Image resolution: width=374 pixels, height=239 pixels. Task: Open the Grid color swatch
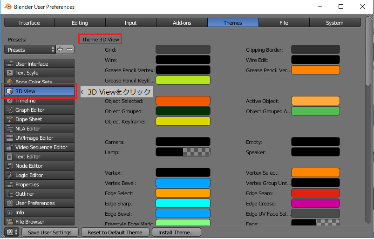tap(183, 49)
